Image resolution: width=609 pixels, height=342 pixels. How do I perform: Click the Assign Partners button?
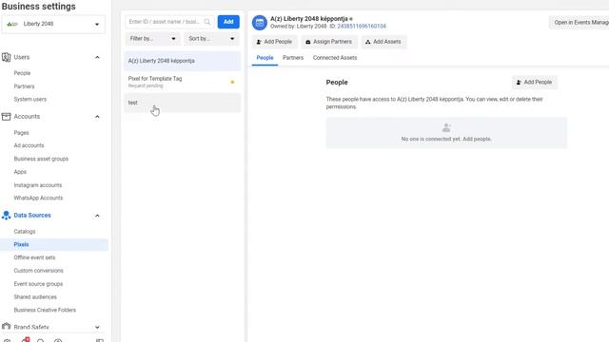pos(329,42)
